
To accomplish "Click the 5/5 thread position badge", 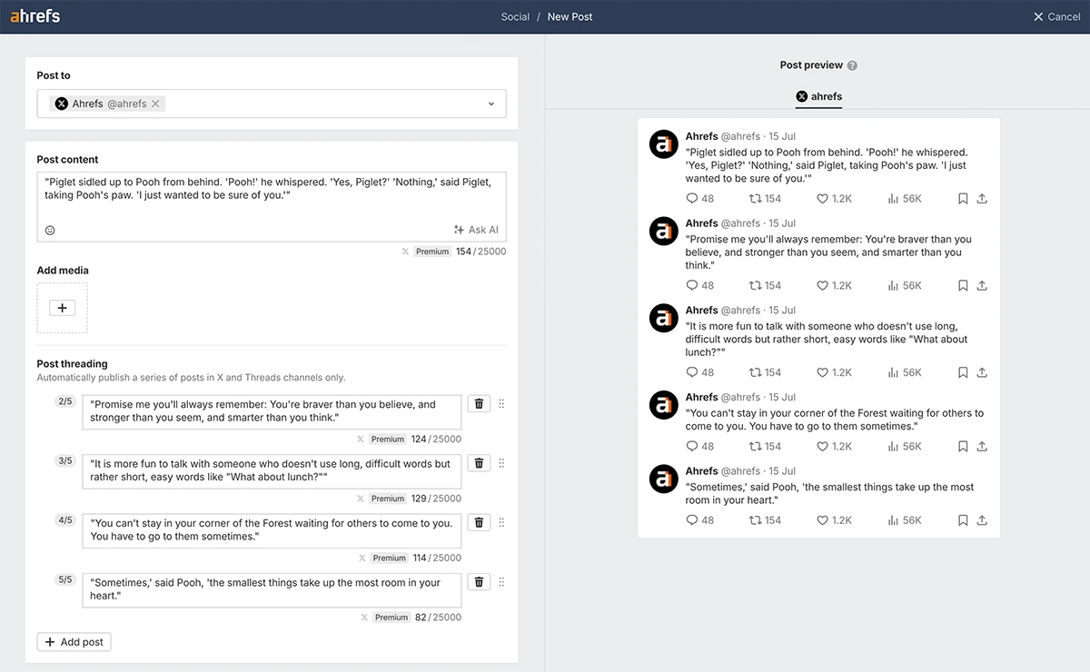I will [x=64, y=579].
